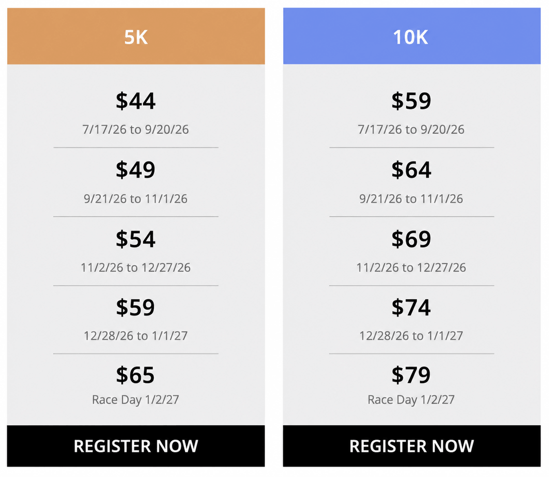Select the blue 10K header

coord(412,36)
